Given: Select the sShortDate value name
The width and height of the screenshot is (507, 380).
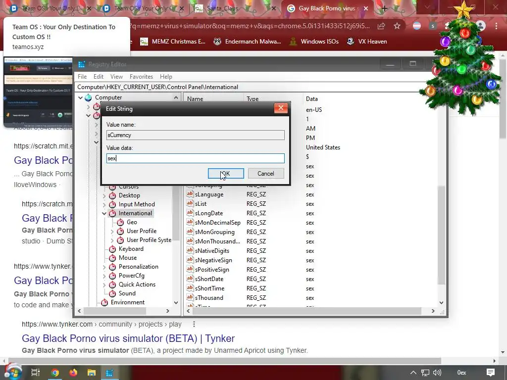Looking at the screenshot, I should [209, 279].
